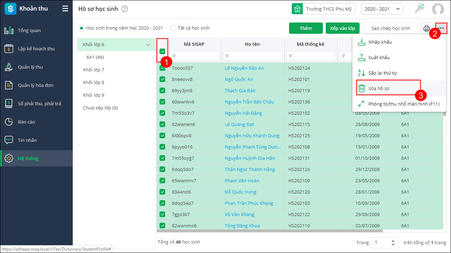Open the user avatar profile
This screenshot has height=253, width=451.
coord(438,9)
